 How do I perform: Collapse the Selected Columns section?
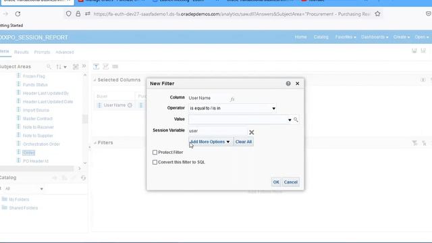(x=94, y=80)
